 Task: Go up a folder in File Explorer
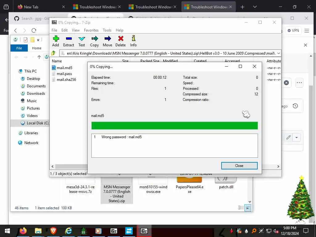click(39, 57)
